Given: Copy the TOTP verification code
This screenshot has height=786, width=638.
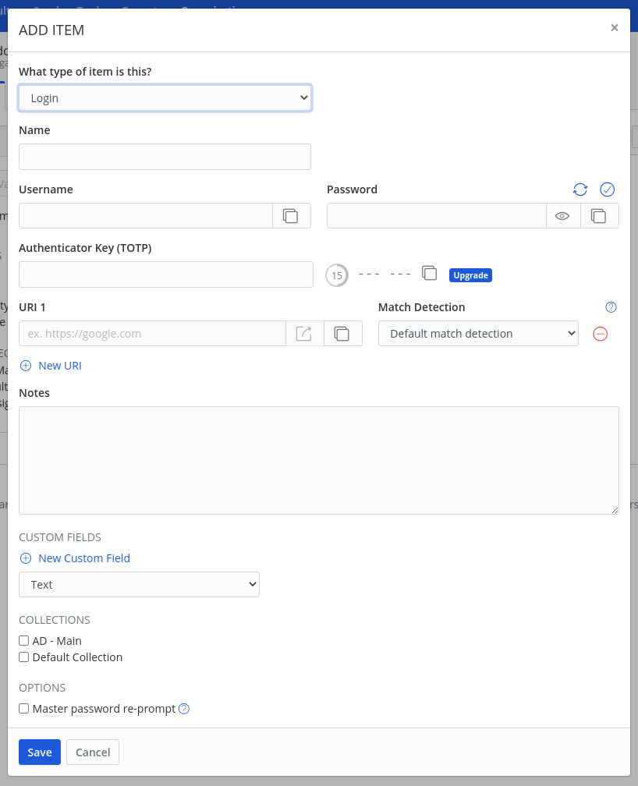Looking at the screenshot, I should coord(429,274).
